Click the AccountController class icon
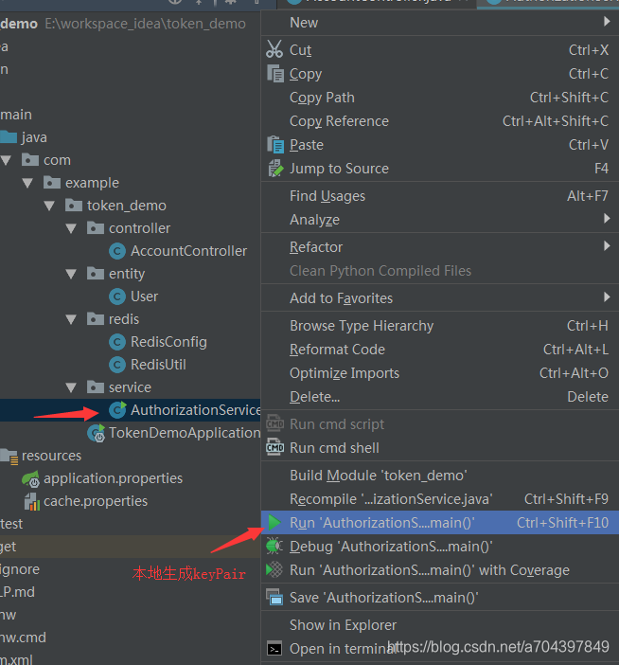The width and height of the screenshot is (619, 665). coord(117,251)
